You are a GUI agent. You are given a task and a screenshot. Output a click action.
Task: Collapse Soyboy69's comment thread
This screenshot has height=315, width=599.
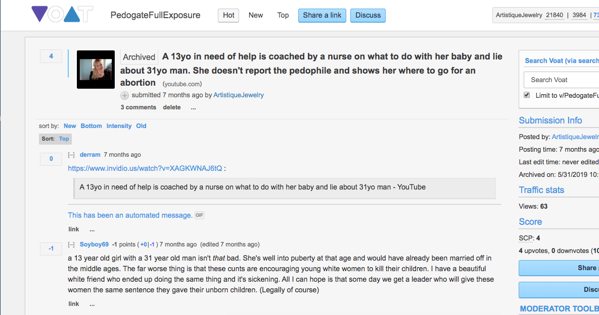[x=71, y=244]
